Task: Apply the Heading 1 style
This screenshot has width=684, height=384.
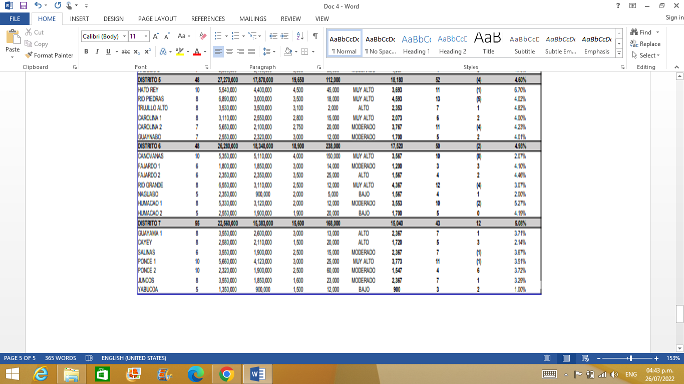Action: tap(416, 44)
